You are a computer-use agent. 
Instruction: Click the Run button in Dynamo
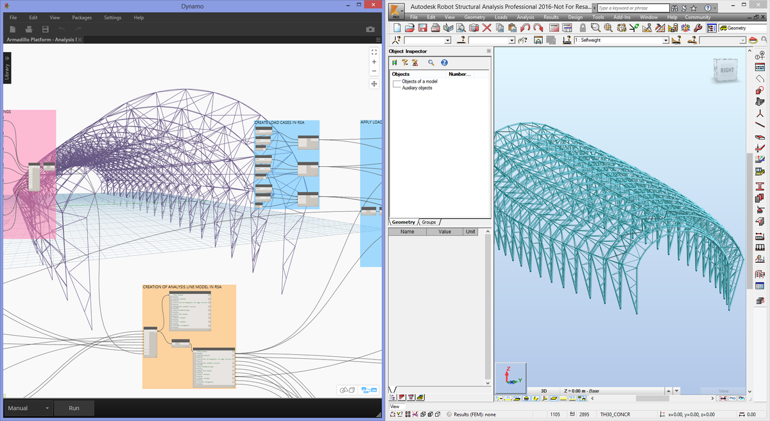pos(74,408)
